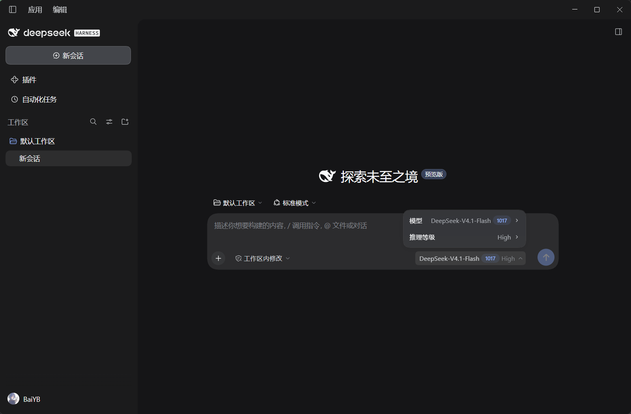Open workspace filter settings icon

[109, 122]
